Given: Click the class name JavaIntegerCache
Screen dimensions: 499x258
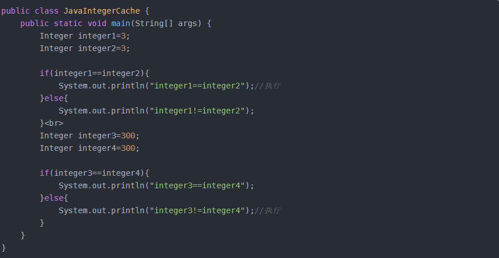Looking at the screenshot, I should click(x=102, y=11).
